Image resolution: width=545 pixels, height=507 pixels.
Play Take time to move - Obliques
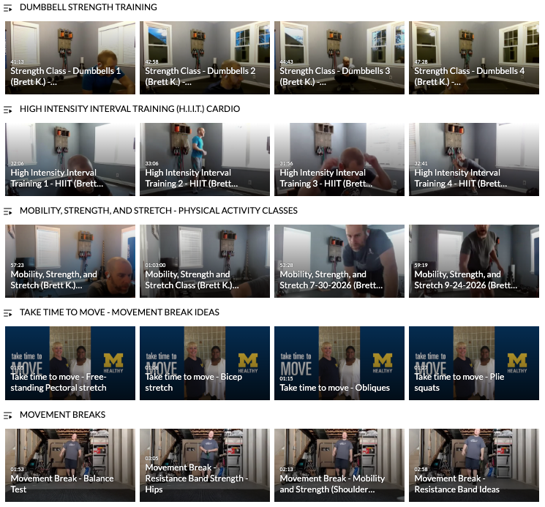pos(339,363)
